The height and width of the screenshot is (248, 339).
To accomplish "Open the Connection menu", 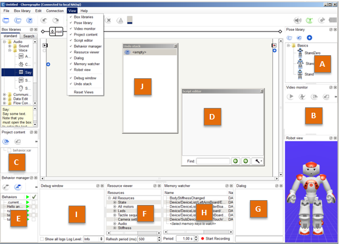I will click(55, 10).
